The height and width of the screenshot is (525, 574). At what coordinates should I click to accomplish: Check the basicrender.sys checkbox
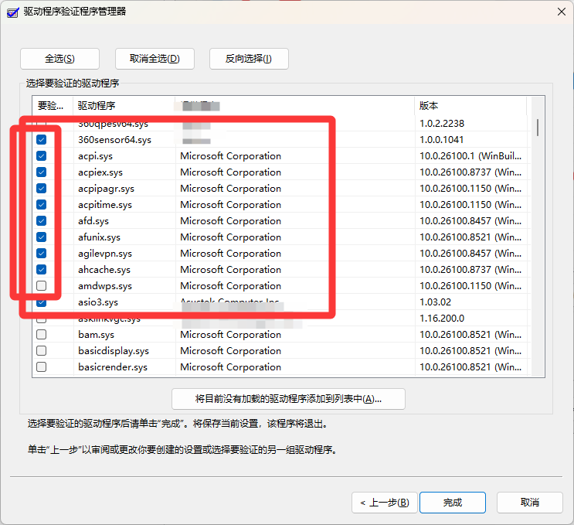[x=42, y=366]
